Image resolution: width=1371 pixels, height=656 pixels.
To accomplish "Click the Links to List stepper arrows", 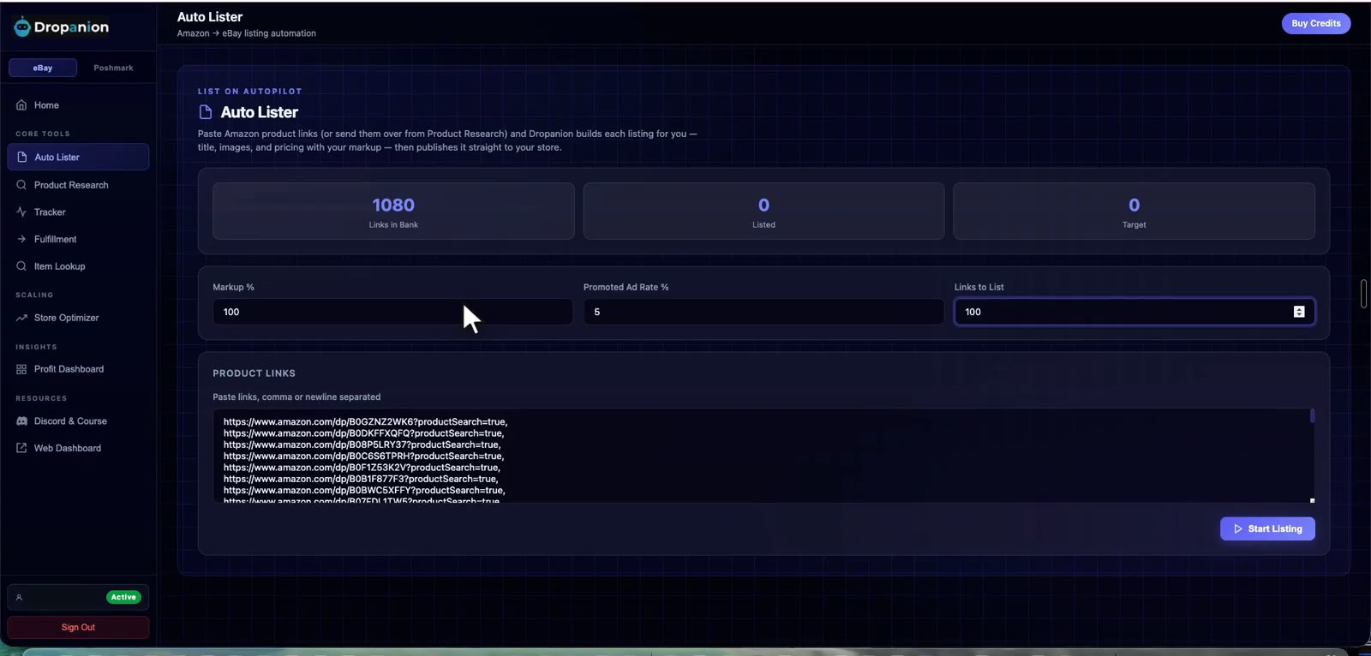I will click(1299, 312).
